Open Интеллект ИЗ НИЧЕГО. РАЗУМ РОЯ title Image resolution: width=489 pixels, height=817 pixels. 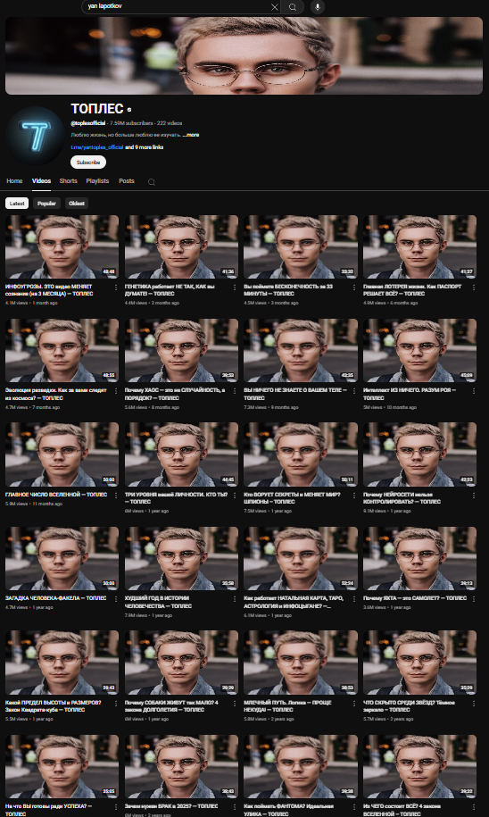[x=410, y=394]
